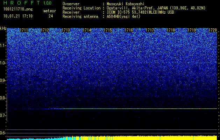This screenshot has width=220, height=140.
Task: Click the Receiving Location label
Action: tap(81, 8)
